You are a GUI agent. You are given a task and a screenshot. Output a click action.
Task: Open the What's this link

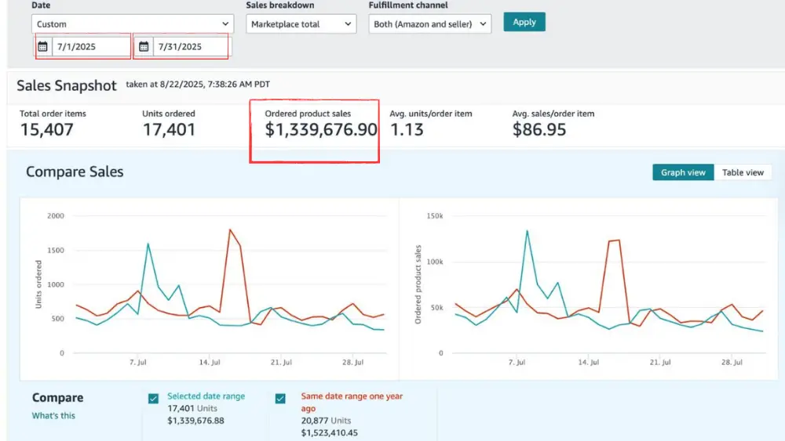[53, 416]
